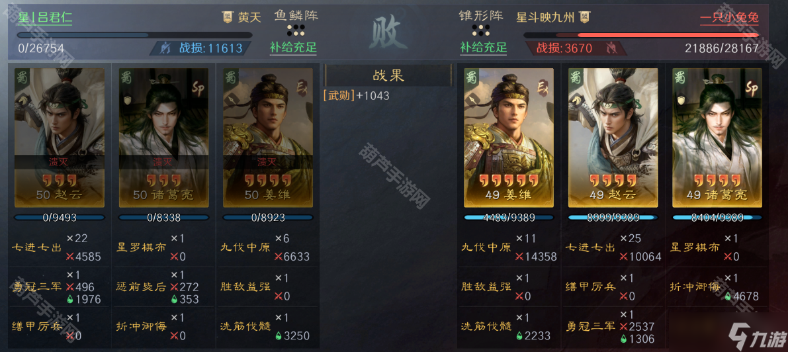Click the 蜀 faction badge on left 赵云
This screenshot has height=352, width=788.
coord(21,79)
